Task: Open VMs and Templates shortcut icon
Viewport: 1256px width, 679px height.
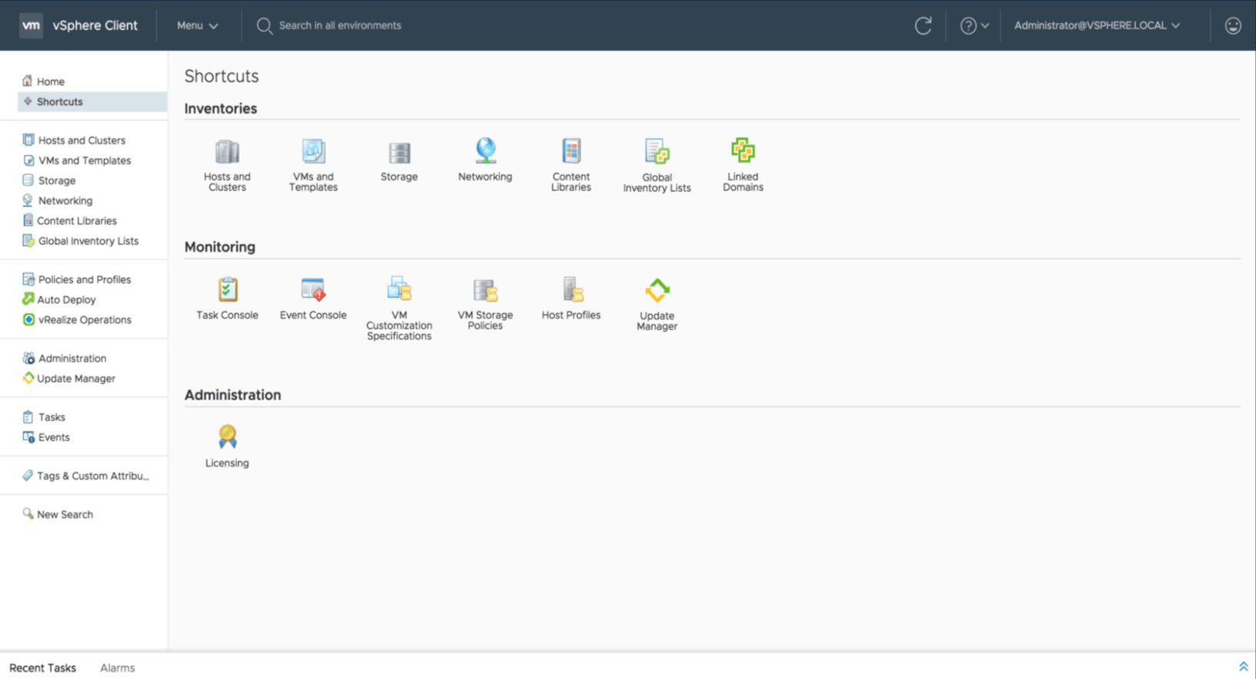Action: pos(313,152)
